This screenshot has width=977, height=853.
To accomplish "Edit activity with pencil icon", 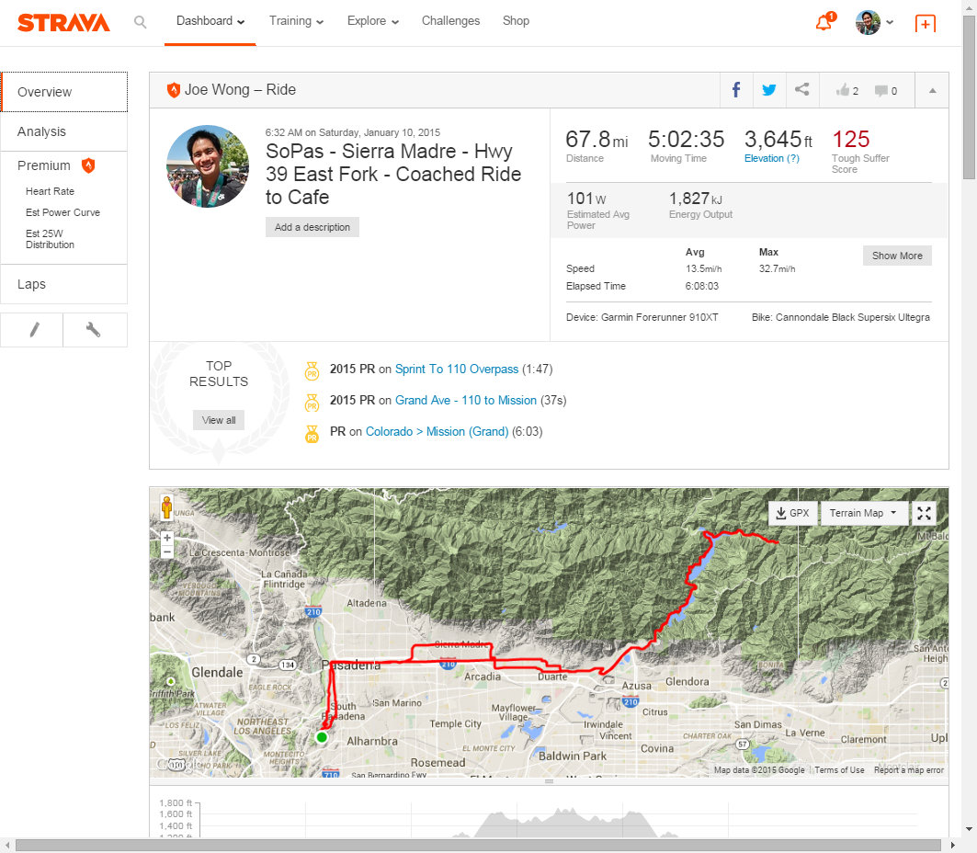I will pos(33,330).
